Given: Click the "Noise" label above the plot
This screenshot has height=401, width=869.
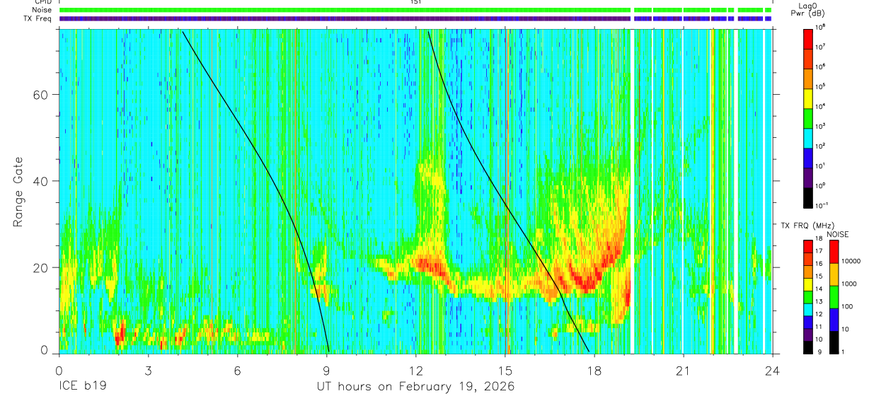Looking at the screenshot, I should [x=41, y=10].
